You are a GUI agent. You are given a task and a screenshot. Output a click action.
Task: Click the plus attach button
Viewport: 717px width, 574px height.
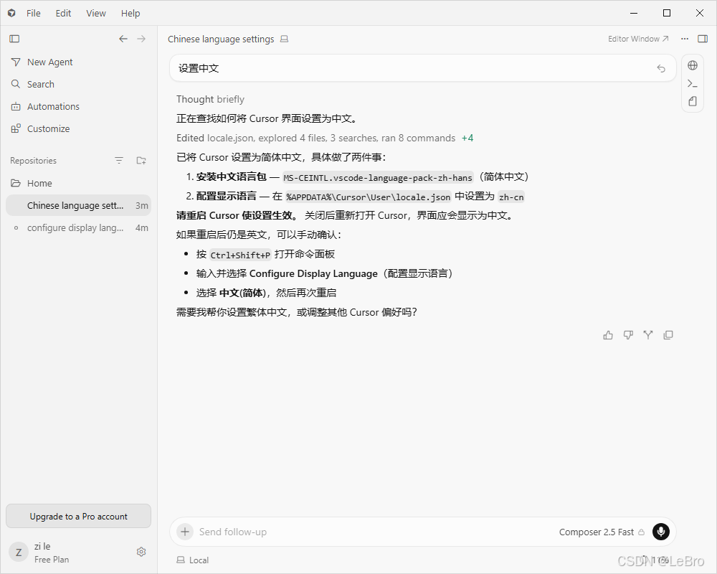pos(185,532)
